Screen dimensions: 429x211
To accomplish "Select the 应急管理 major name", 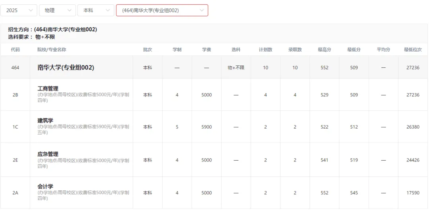I will coord(48,154).
